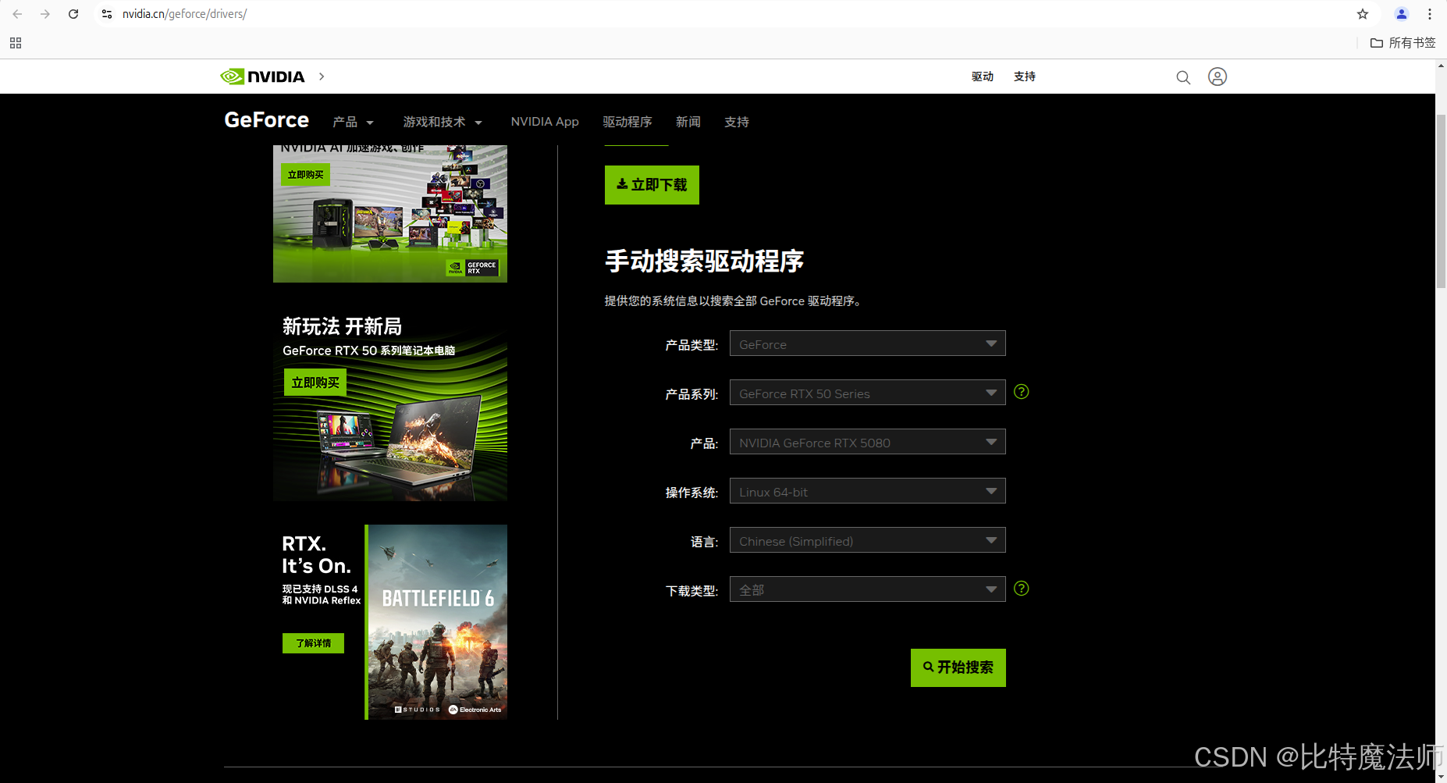Open the 产品类型 GeForce dropdown

867,343
